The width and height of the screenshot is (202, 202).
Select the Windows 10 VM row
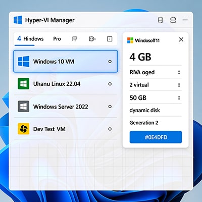(66, 61)
